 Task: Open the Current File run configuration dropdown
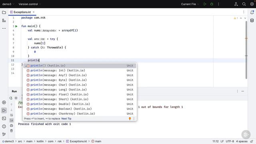click(x=190, y=4)
